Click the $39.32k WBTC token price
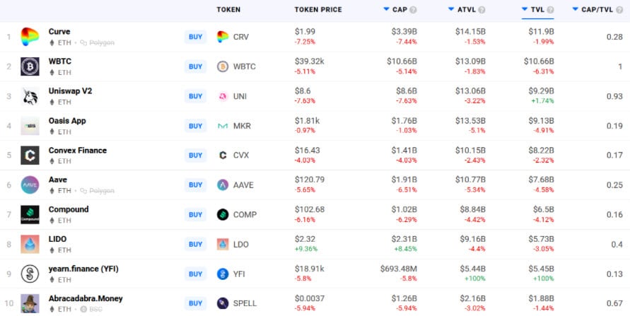The width and height of the screenshot is (630, 316). pos(310,62)
